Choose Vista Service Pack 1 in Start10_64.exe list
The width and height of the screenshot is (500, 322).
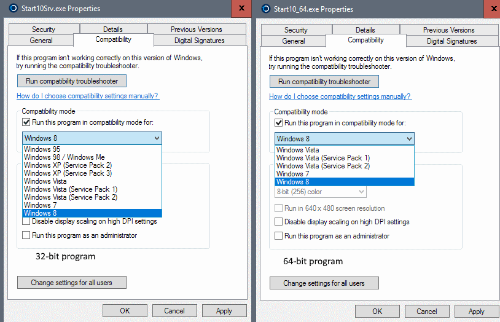345,158
